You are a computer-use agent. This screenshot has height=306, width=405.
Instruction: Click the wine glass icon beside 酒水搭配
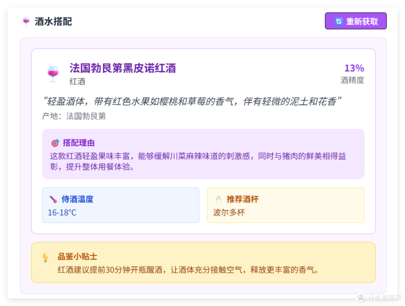pyautogui.click(x=26, y=21)
